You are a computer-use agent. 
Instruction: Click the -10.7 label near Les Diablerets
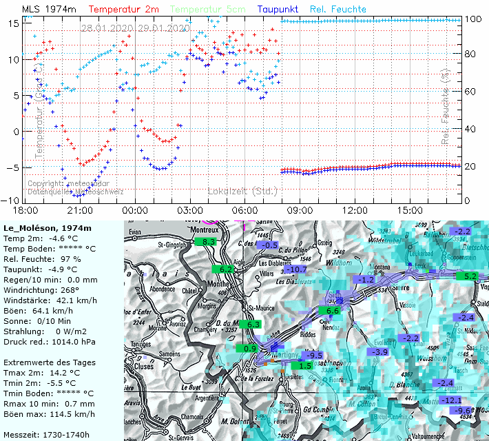295,269
